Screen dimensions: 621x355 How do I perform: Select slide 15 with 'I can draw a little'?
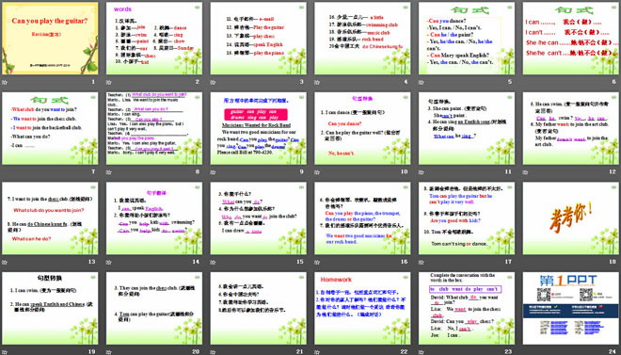(x=258, y=218)
